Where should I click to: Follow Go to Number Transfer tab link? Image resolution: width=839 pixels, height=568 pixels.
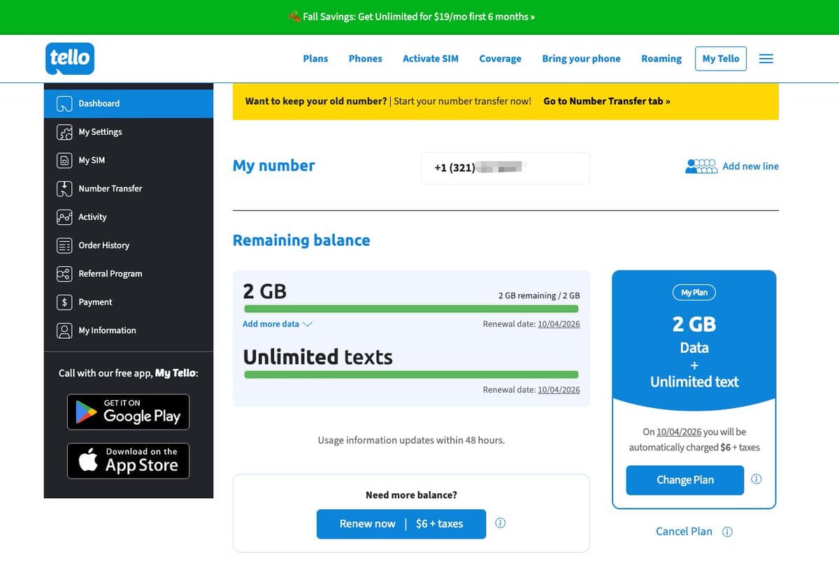[607, 101]
